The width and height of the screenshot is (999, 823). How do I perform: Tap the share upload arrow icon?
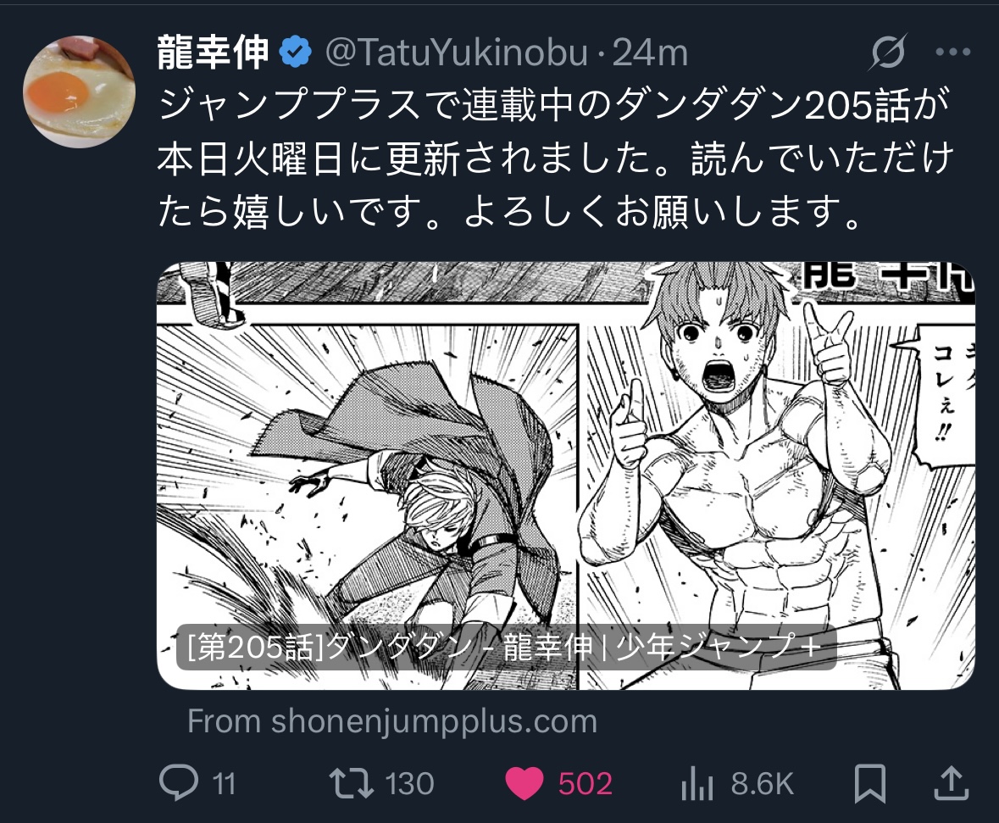(952, 783)
